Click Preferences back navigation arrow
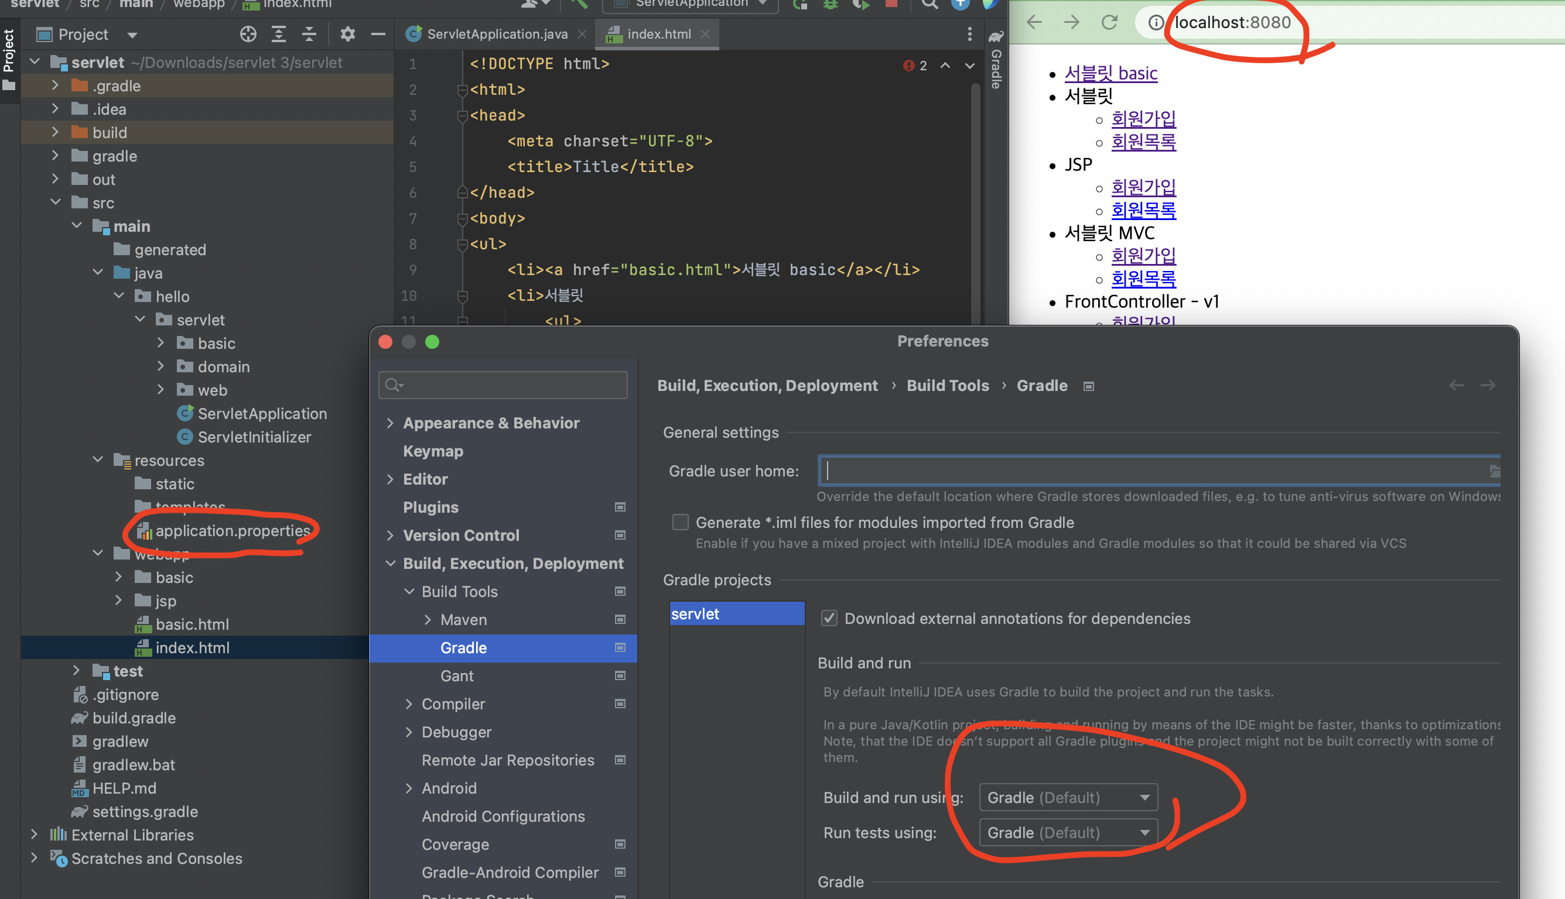Screen dimensions: 1565x899 coord(1456,385)
